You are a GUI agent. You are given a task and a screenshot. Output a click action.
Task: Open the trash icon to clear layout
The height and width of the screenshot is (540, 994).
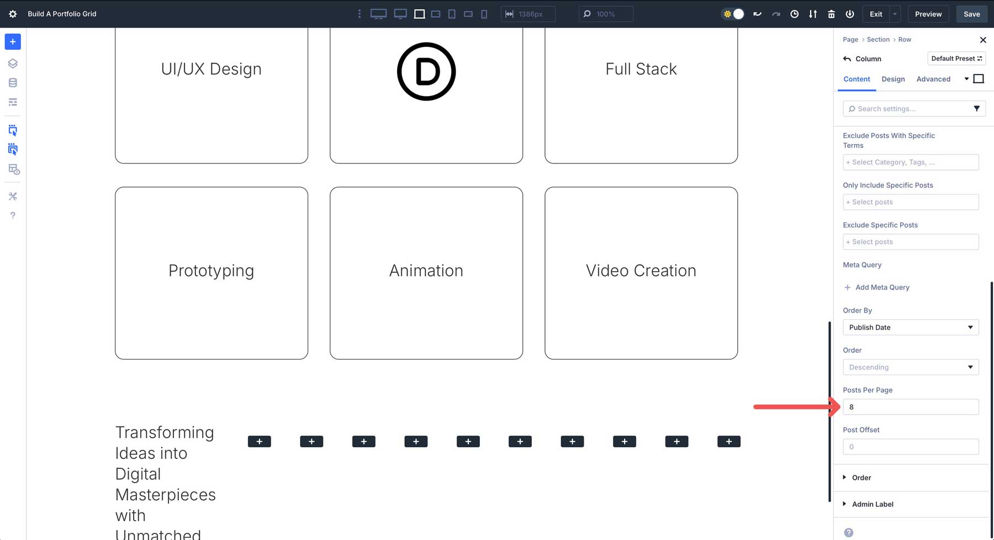click(831, 14)
